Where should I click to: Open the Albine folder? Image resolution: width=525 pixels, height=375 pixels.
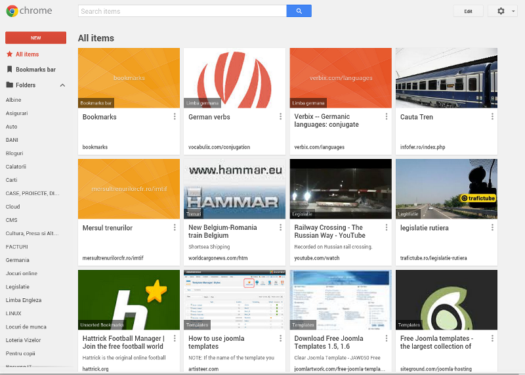pyautogui.click(x=13, y=100)
